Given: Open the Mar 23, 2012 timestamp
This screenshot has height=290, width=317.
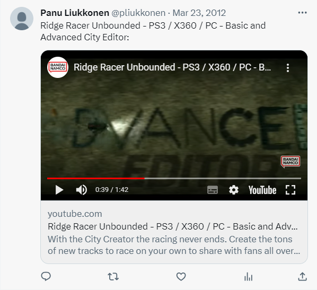Looking at the screenshot, I should (199, 13).
